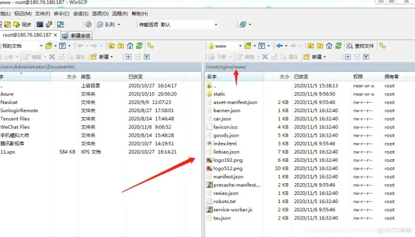Image resolution: width=415 pixels, height=237 pixels.
Task: Open remote parent directory icon
Action: click(311, 46)
